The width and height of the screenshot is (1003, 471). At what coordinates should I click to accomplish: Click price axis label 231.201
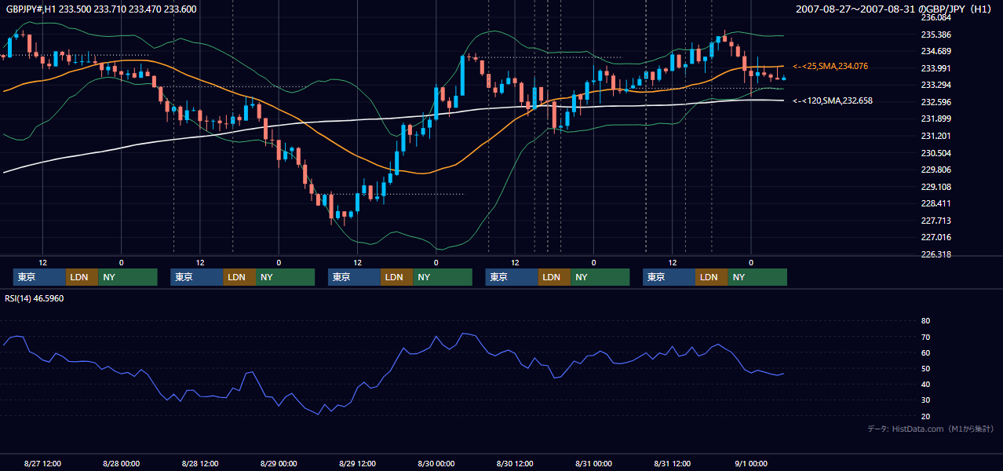tap(936, 136)
